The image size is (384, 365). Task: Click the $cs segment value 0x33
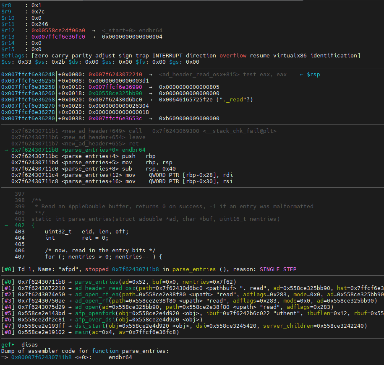[x=25, y=62]
